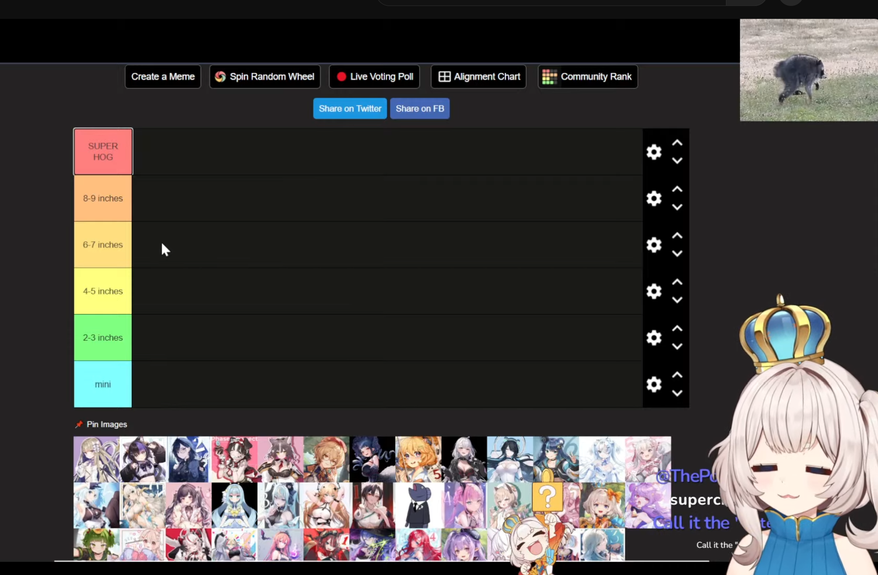Move 8-9 inches row down

(677, 207)
